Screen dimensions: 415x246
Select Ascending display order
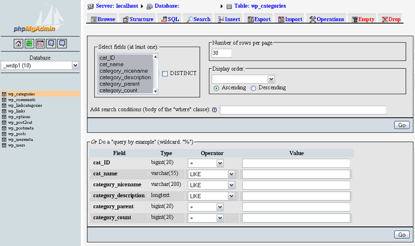pyautogui.click(x=216, y=88)
